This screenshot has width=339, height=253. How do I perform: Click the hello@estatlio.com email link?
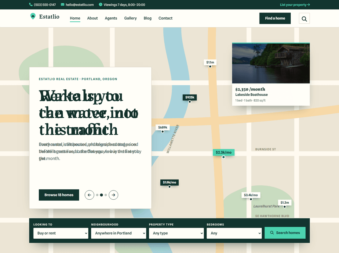point(80,5)
